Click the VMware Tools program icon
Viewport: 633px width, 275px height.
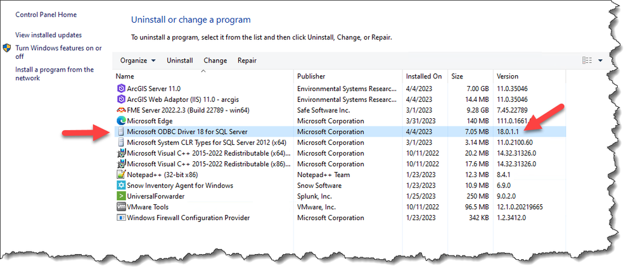[x=122, y=207]
